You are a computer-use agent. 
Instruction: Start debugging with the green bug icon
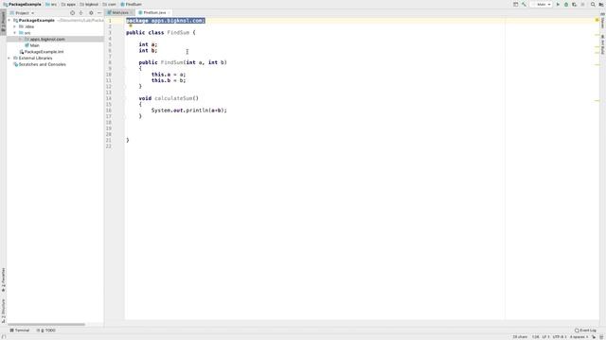[566, 4]
